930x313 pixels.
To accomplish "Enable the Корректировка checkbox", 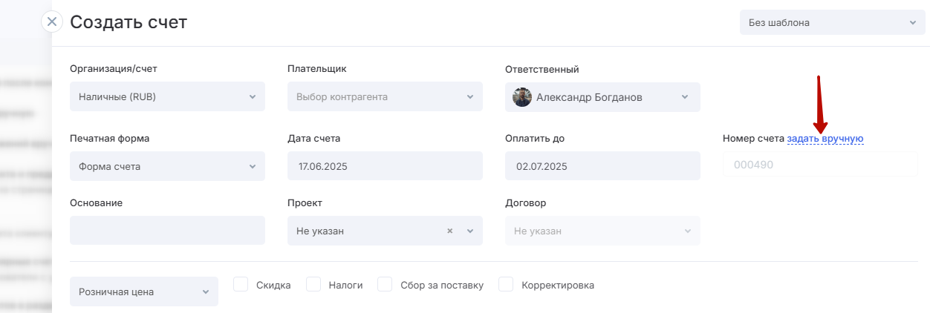I will point(507,285).
